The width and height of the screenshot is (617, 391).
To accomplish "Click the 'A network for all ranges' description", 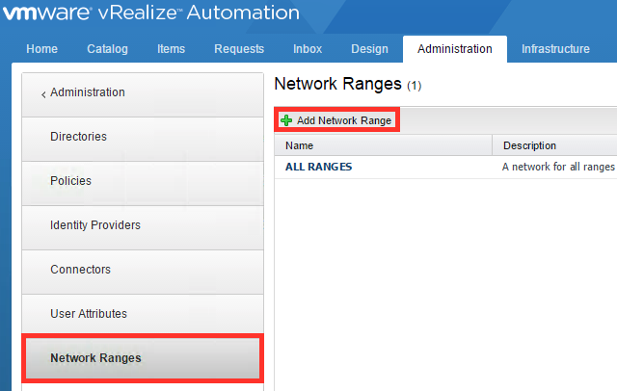I will pyautogui.click(x=558, y=167).
